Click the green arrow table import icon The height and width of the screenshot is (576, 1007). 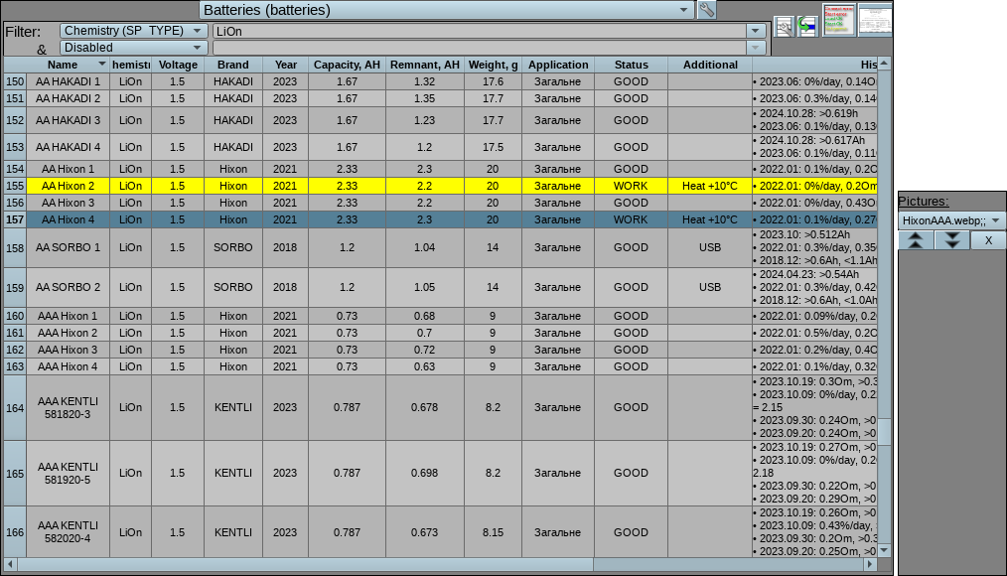(806, 27)
